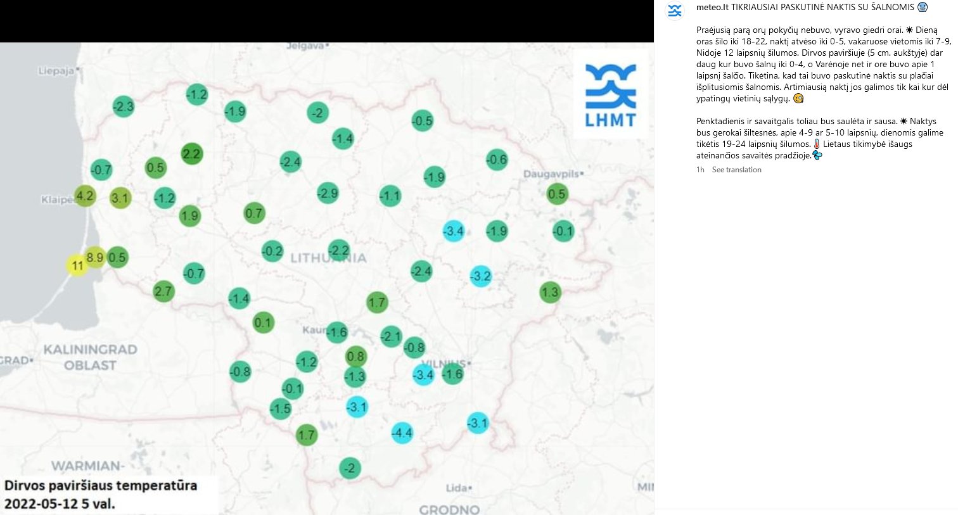The height and width of the screenshot is (515, 958).
Task: Click the TIKRIAUSIAI PASKUTINĖ NAKTIS SU ŠALNOMIS headline
Action: coord(822,7)
